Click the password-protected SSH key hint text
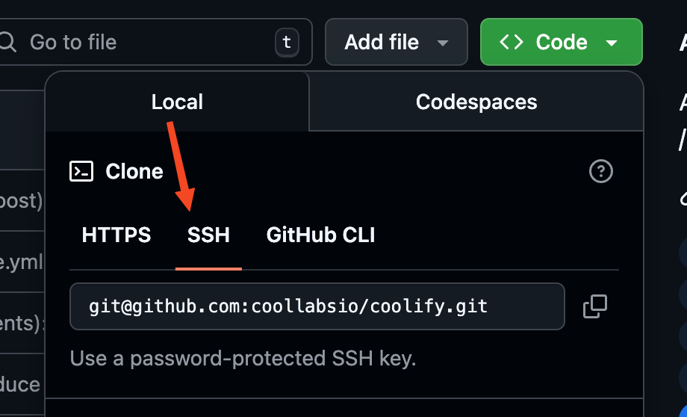This screenshot has height=417, width=687. 243,358
